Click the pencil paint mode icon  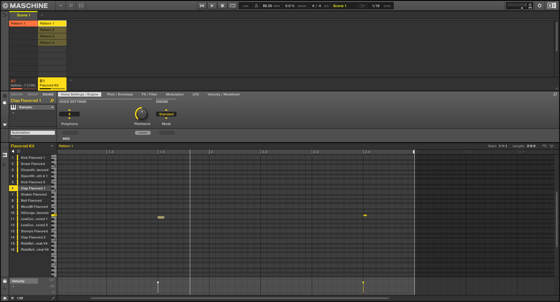click(x=53, y=298)
